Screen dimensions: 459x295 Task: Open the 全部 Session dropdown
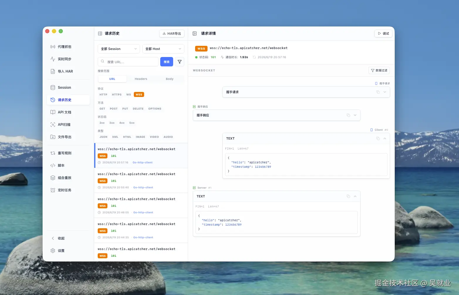pyautogui.click(x=119, y=49)
